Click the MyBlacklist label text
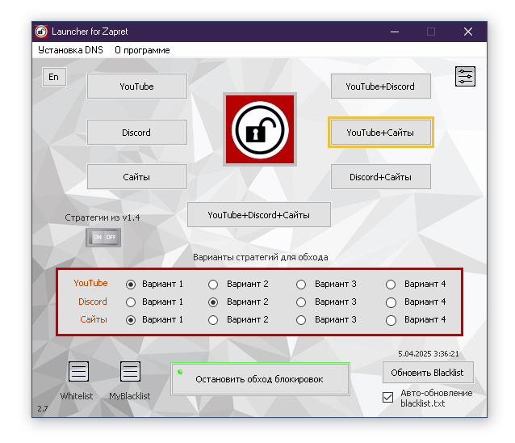 pos(130,396)
